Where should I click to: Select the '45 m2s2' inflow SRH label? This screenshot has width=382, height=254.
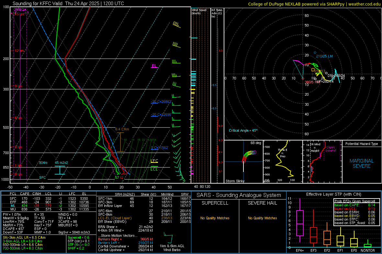tap(62, 163)
